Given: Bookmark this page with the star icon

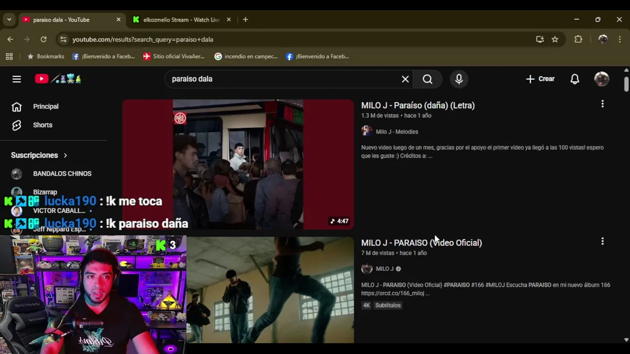Looking at the screenshot, I should click(x=555, y=39).
